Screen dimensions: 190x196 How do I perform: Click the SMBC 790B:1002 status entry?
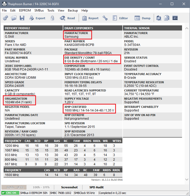[x=61, y=193]
